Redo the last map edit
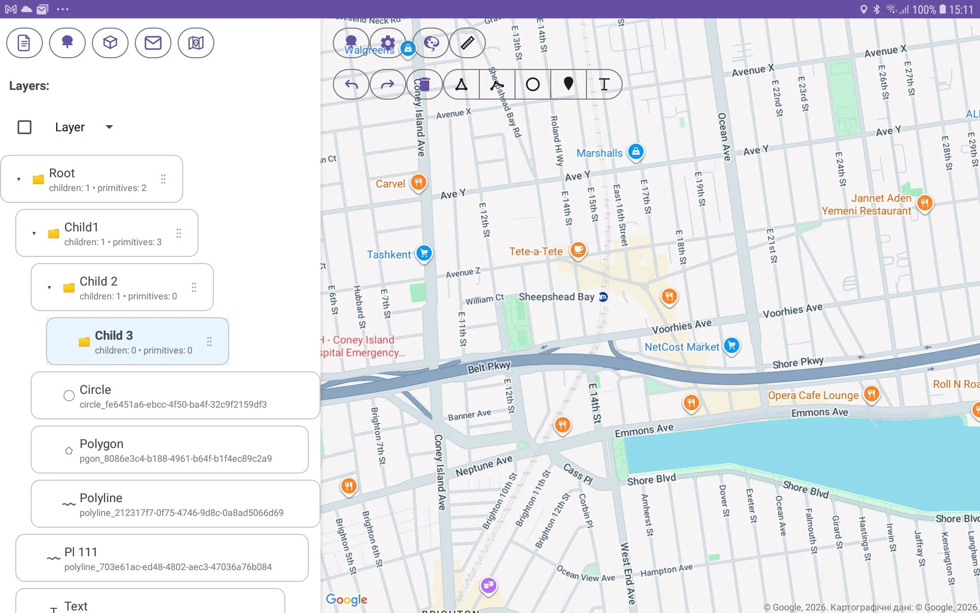The height and width of the screenshot is (613, 980). pyautogui.click(x=388, y=84)
